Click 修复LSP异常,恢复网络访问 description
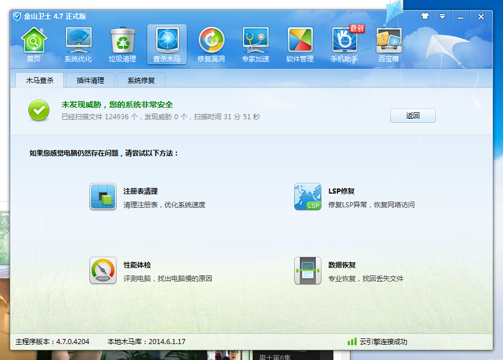The image size is (503, 360). (x=372, y=205)
